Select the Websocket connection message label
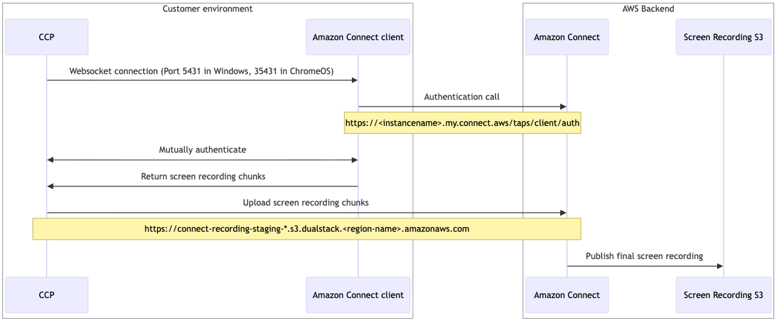This screenshot has width=777, height=320. [x=202, y=71]
